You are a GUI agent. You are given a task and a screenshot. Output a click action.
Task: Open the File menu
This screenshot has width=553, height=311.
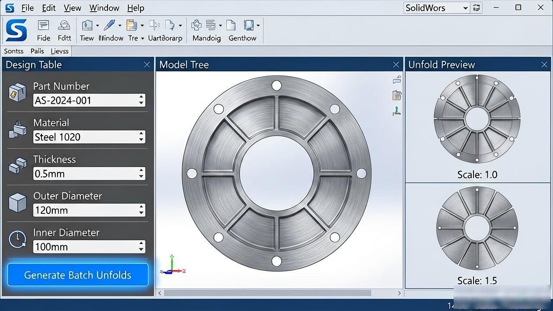(28, 8)
